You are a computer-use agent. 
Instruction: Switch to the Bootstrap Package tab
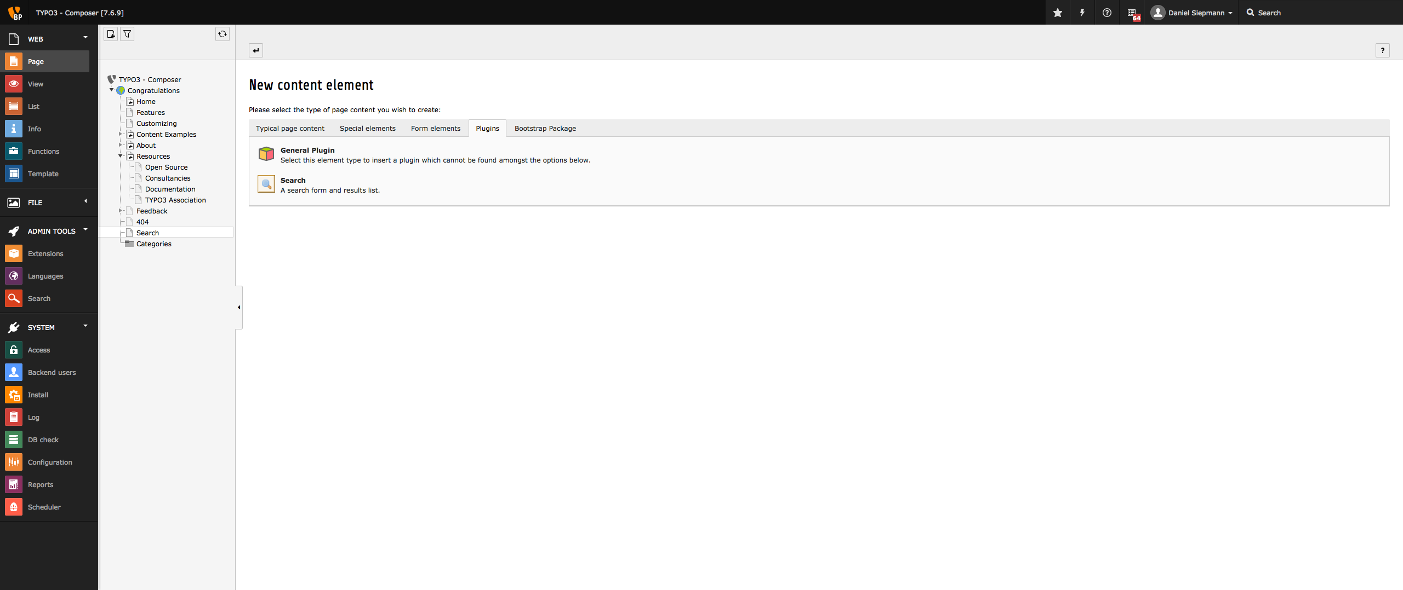coord(545,129)
